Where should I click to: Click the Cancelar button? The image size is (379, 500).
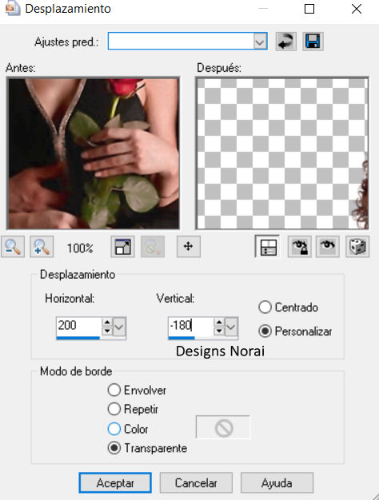tap(196, 482)
